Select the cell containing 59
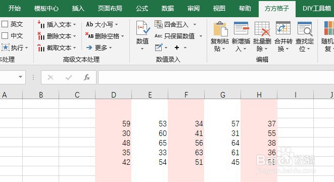This screenshot has height=182, width=334. [113, 123]
